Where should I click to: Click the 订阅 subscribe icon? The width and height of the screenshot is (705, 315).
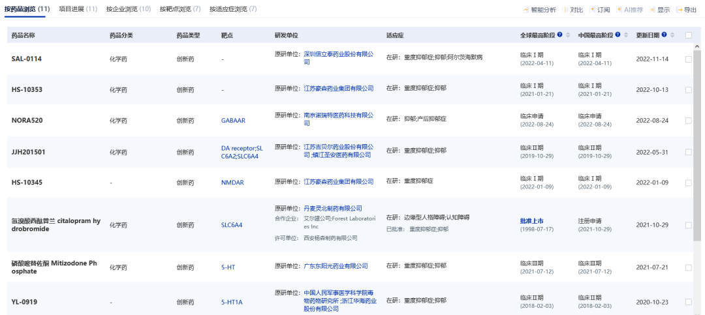coord(592,10)
